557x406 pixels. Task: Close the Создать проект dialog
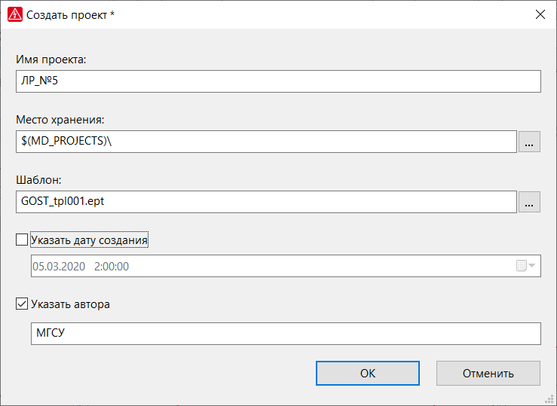click(x=540, y=14)
